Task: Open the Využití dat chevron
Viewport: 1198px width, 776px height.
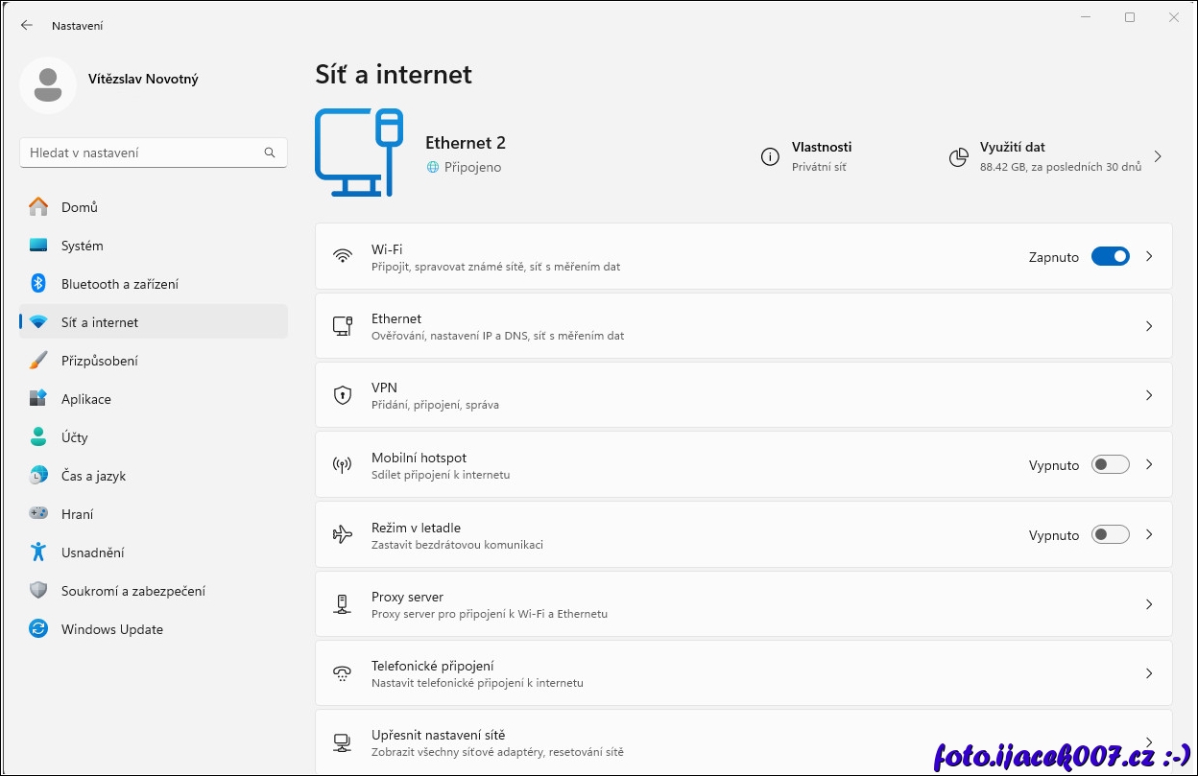Action: pyautogui.click(x=1158, y=156)
